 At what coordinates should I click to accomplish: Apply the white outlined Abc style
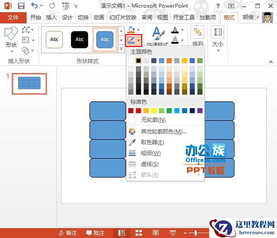coord(54,40)
